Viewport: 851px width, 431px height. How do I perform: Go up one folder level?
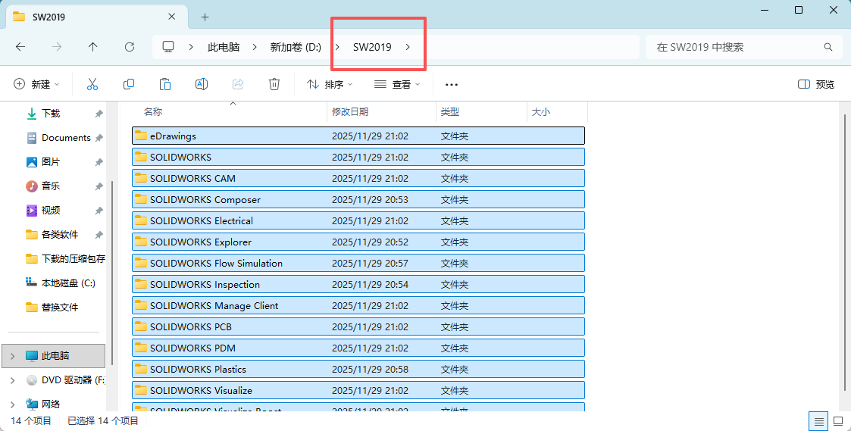pos(92,47)
